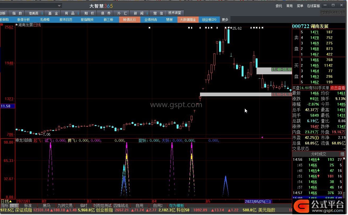Click 大智慧365 application title
Viewport: 348px width, 215px height.
click(101, 6)
